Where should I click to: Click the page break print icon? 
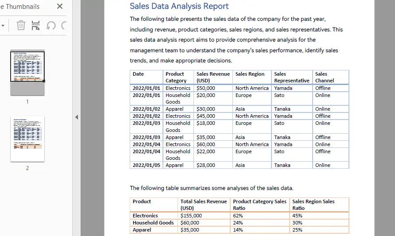(36, 25)
